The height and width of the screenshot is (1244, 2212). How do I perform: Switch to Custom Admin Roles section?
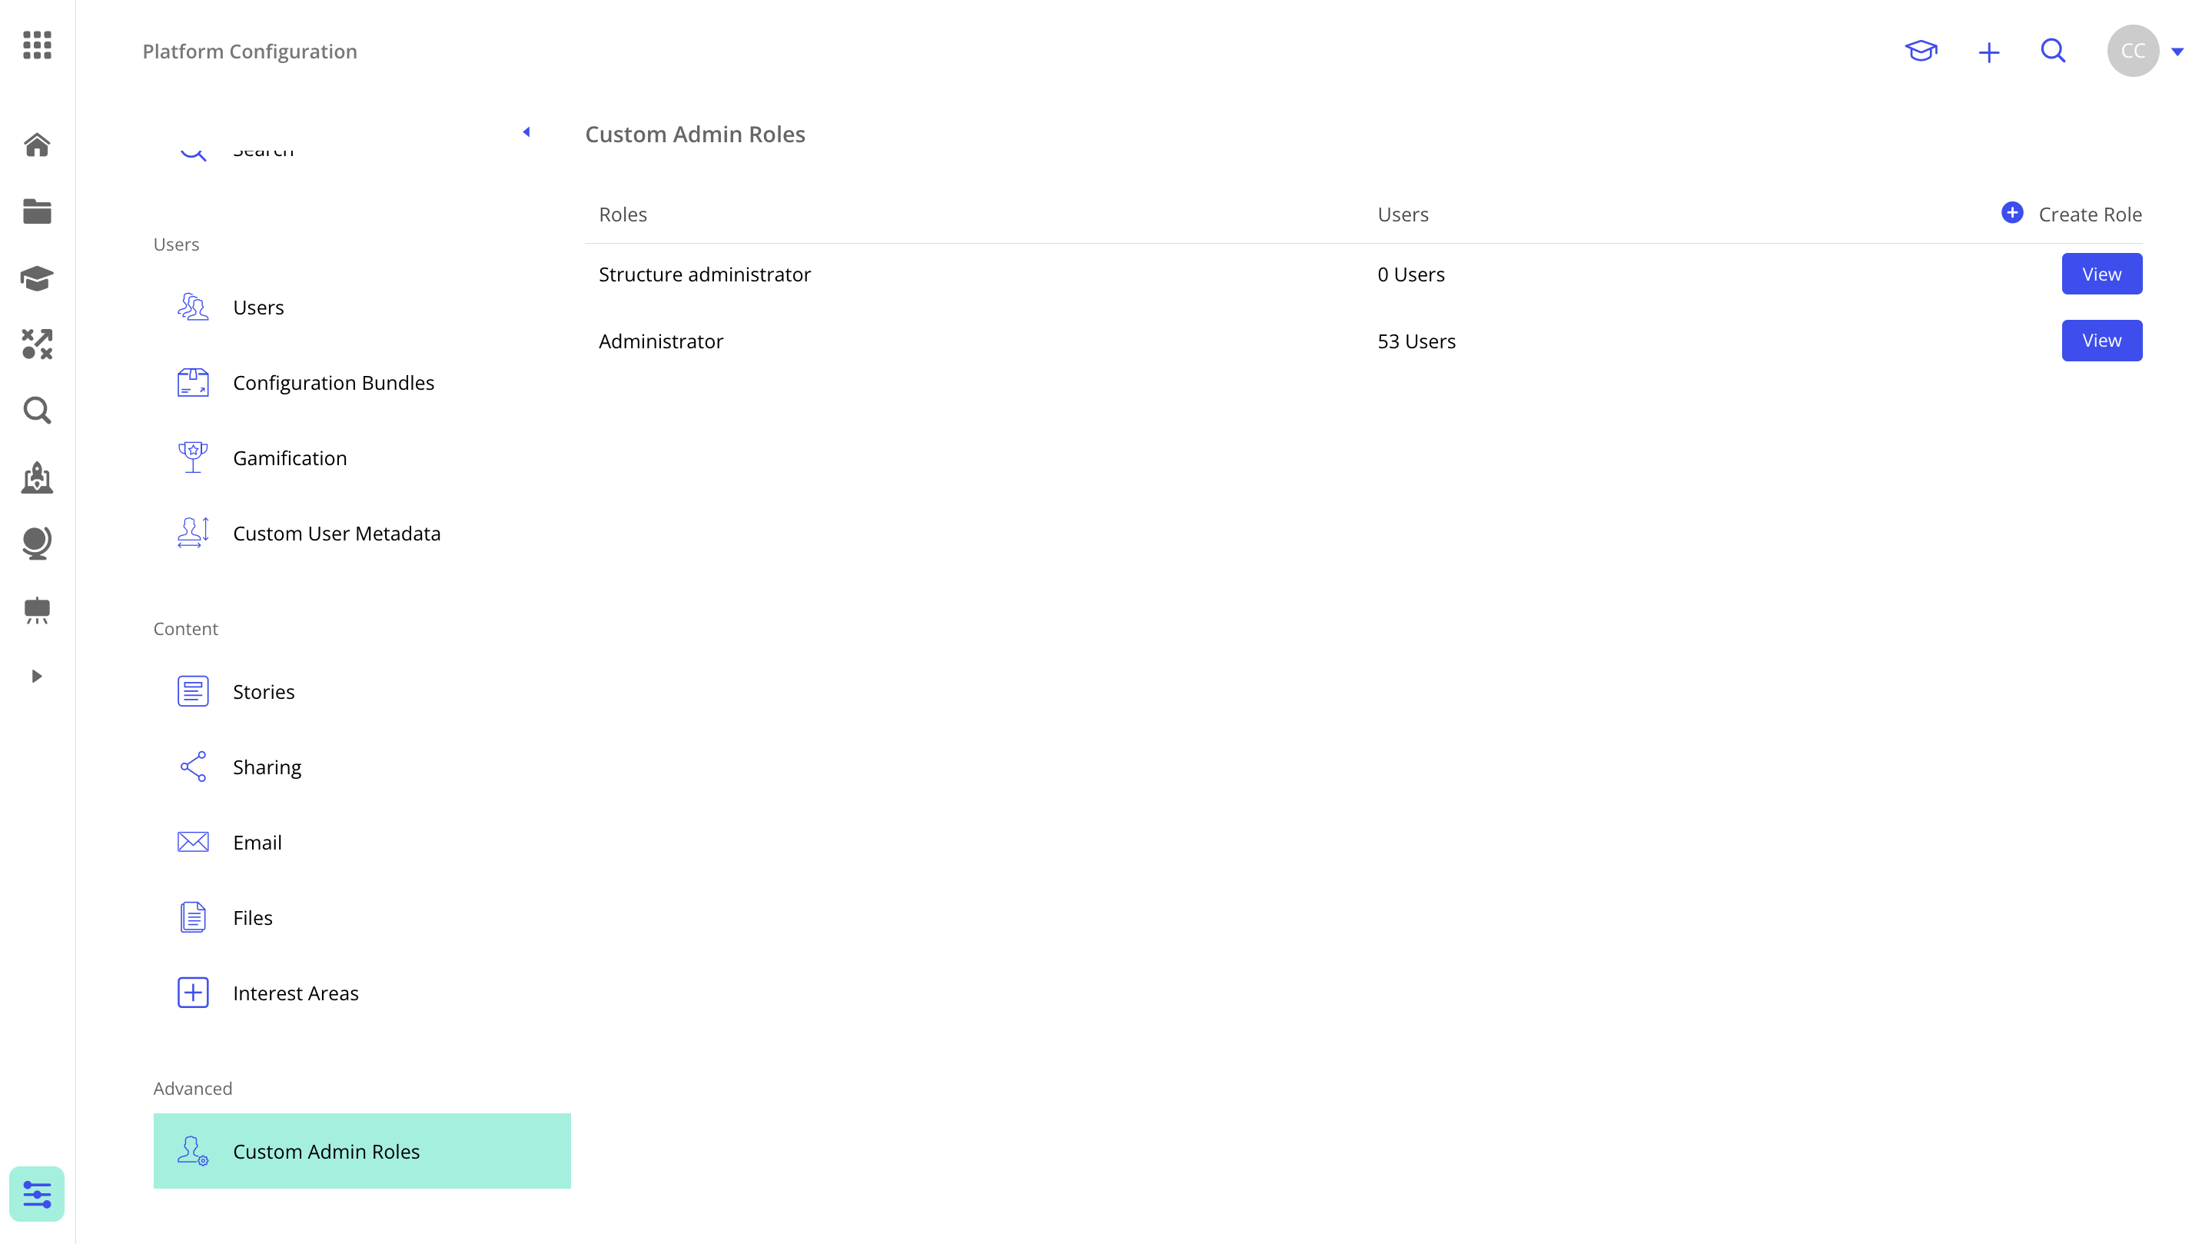[x=327, y=1151]
